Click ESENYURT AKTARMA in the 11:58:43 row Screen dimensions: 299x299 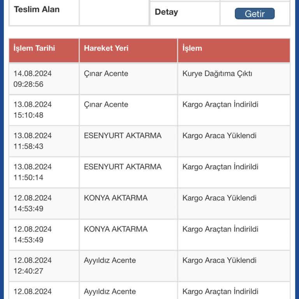click(x=123, y=136)
